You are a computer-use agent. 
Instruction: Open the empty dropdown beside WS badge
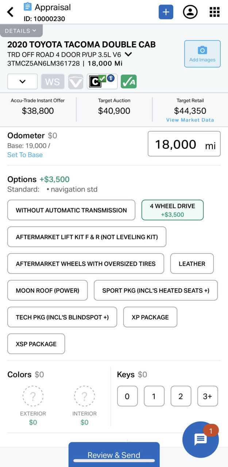[23, 82]
